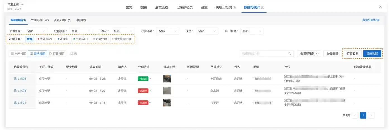Open the 二维码统计(2) sub-tab
Image resolution: width=391 pixels, height=130 pixels.
coord(40,20)
